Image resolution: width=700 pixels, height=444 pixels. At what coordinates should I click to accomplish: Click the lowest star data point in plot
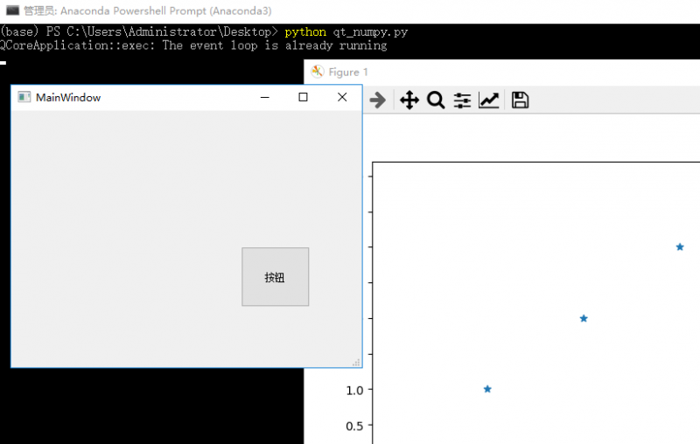[x=487, y=389]
